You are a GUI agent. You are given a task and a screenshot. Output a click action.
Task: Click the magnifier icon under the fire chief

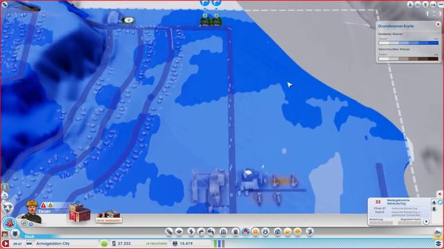pos(24,223)
